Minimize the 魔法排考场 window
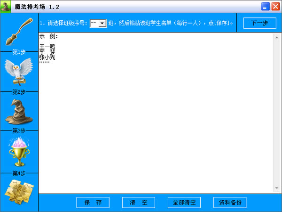This screenshot has height=212, width=282. (265, 7)
